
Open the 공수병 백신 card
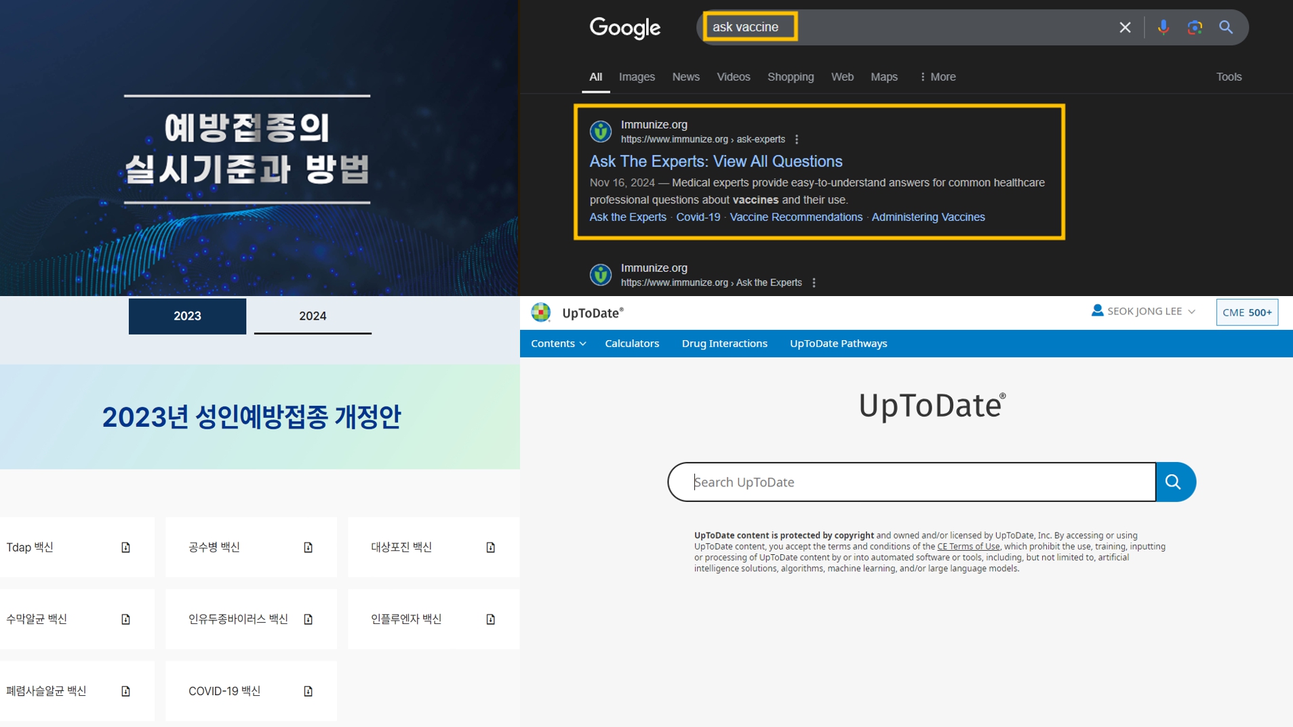pos(251,547)
